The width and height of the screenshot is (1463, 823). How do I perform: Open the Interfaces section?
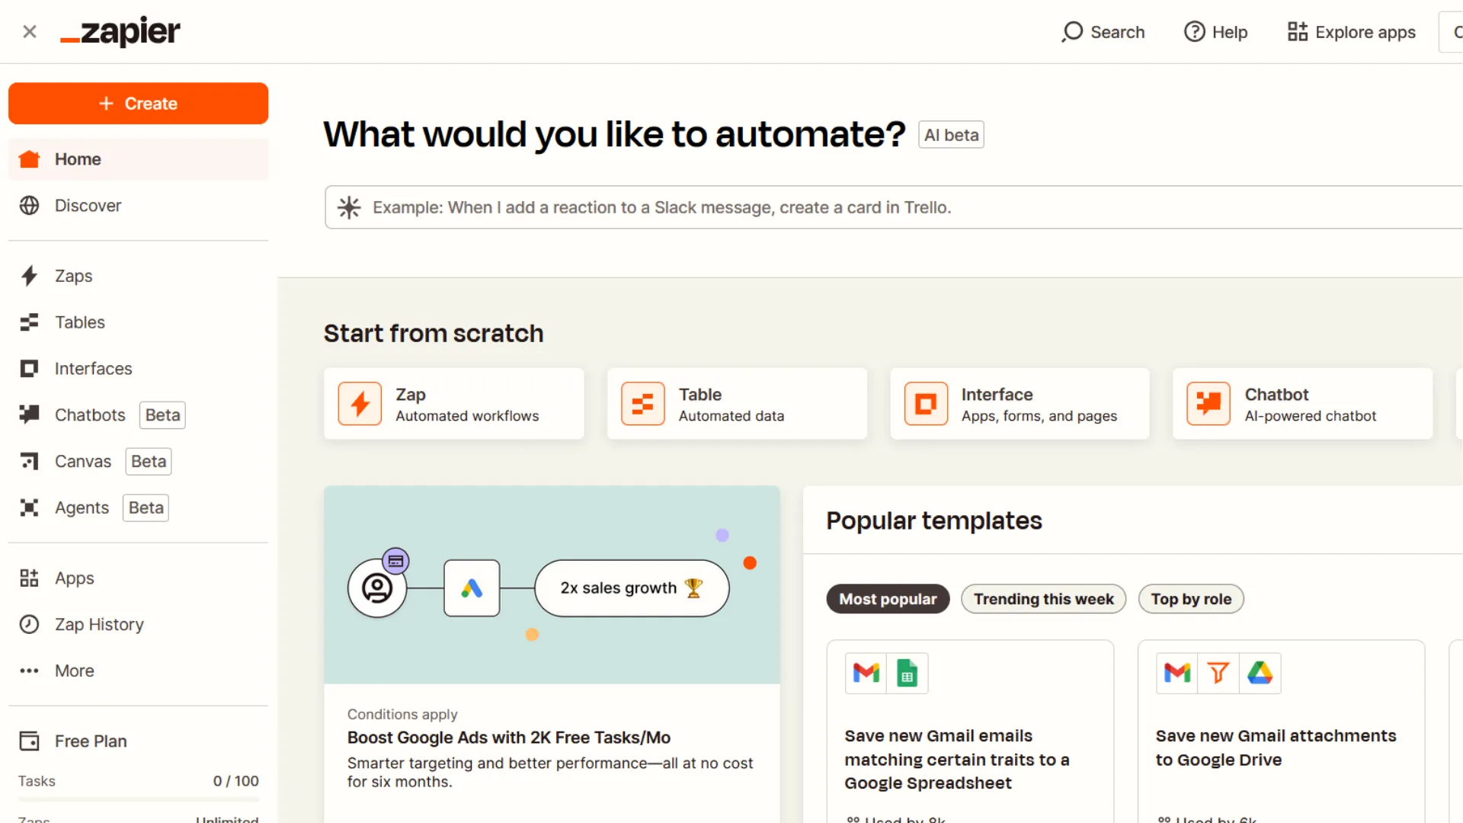(93, 368)
